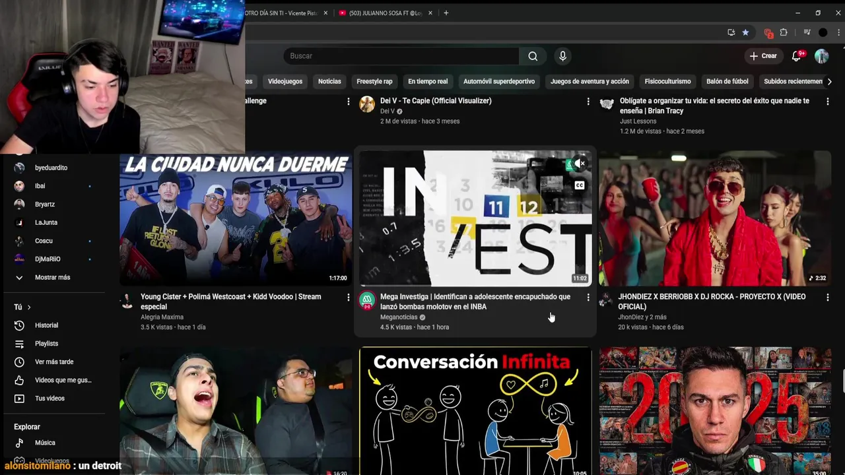Click the install/cast icon in address bar

point(731,32)
